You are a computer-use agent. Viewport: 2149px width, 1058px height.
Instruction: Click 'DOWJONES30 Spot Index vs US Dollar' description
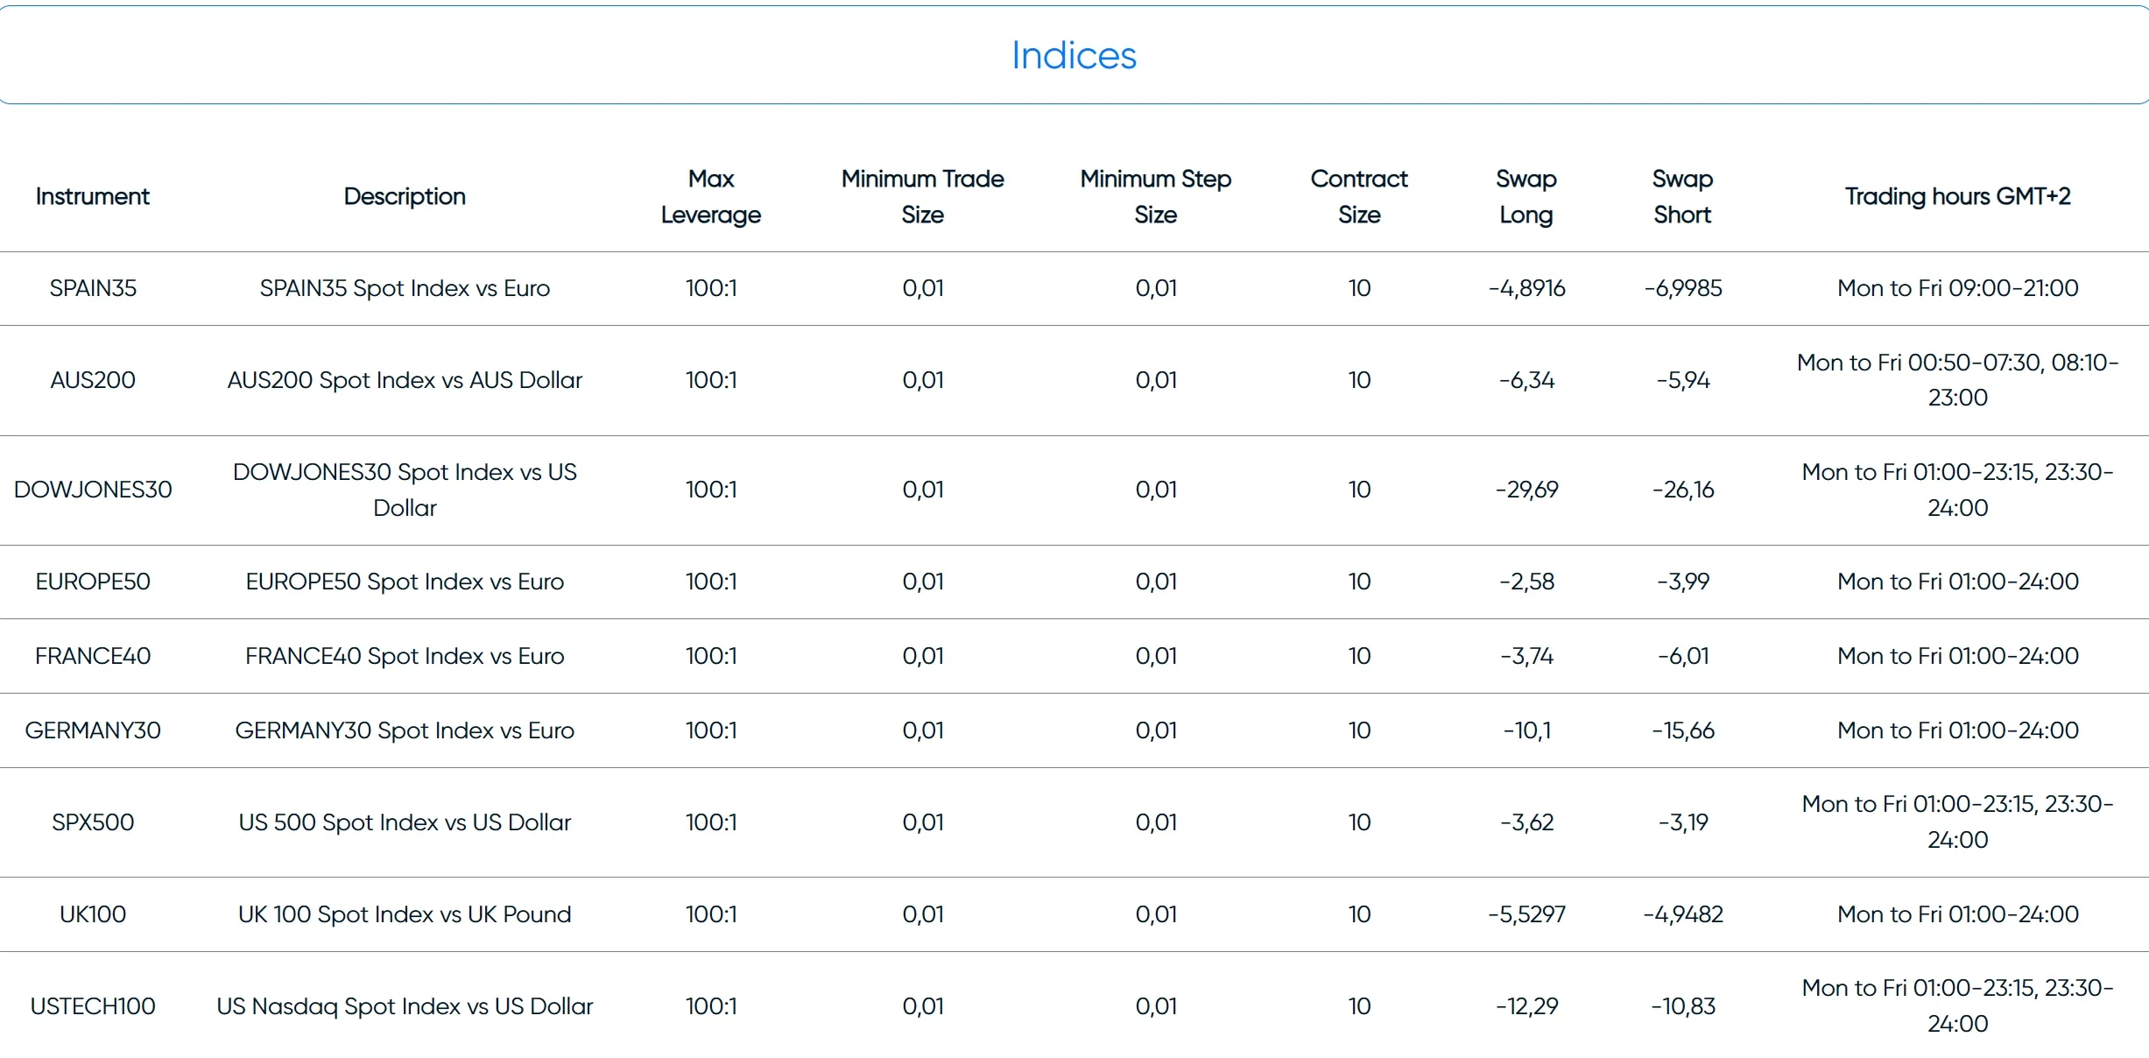405,490
